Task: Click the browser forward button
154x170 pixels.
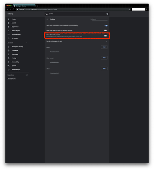Action: [11, 9]
